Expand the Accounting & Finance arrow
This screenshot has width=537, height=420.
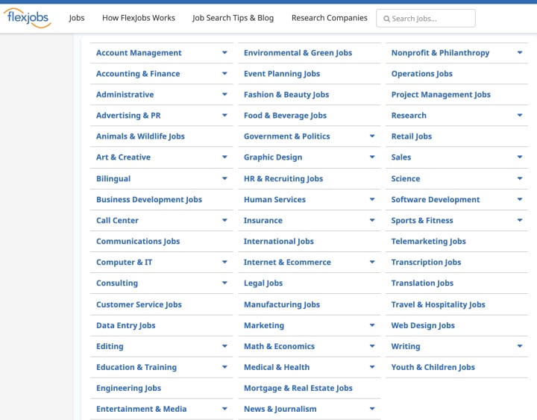[x=224, y=74]
